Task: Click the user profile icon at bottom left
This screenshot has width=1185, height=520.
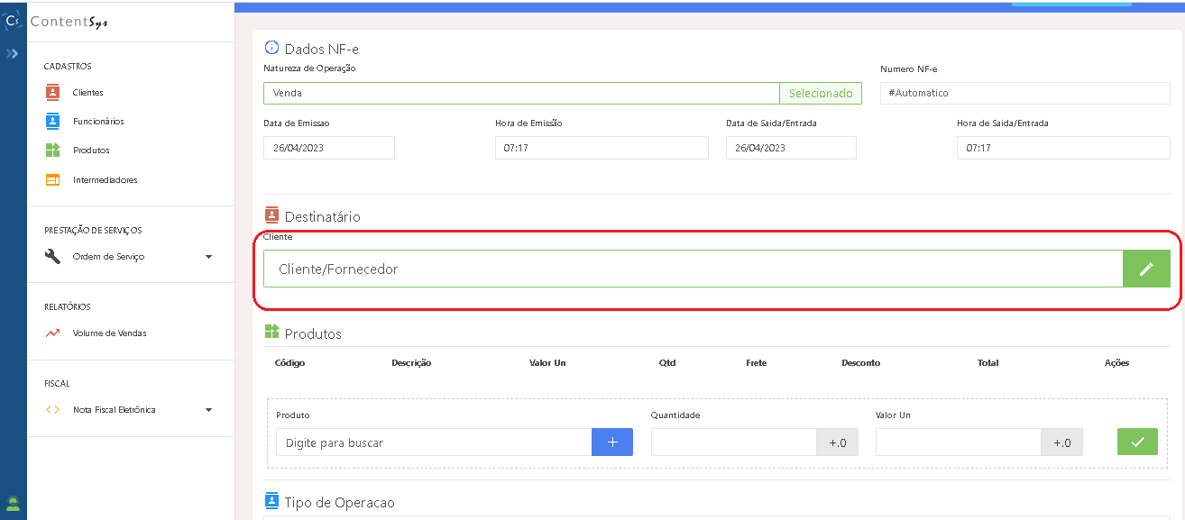Action: coord(13,504)
